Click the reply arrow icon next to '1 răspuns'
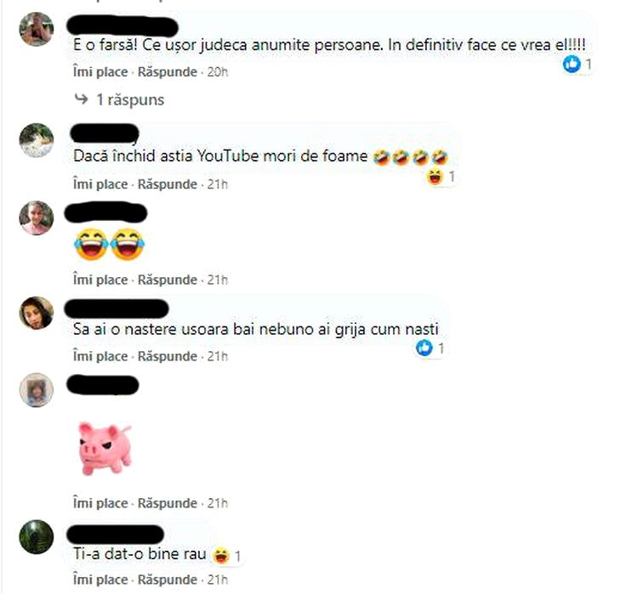Screen dimensions: 637x595 pos(82,99)
